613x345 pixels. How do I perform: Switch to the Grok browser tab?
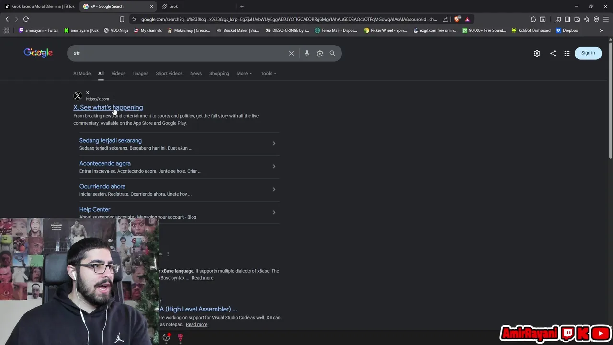click(x=197, y=6)
